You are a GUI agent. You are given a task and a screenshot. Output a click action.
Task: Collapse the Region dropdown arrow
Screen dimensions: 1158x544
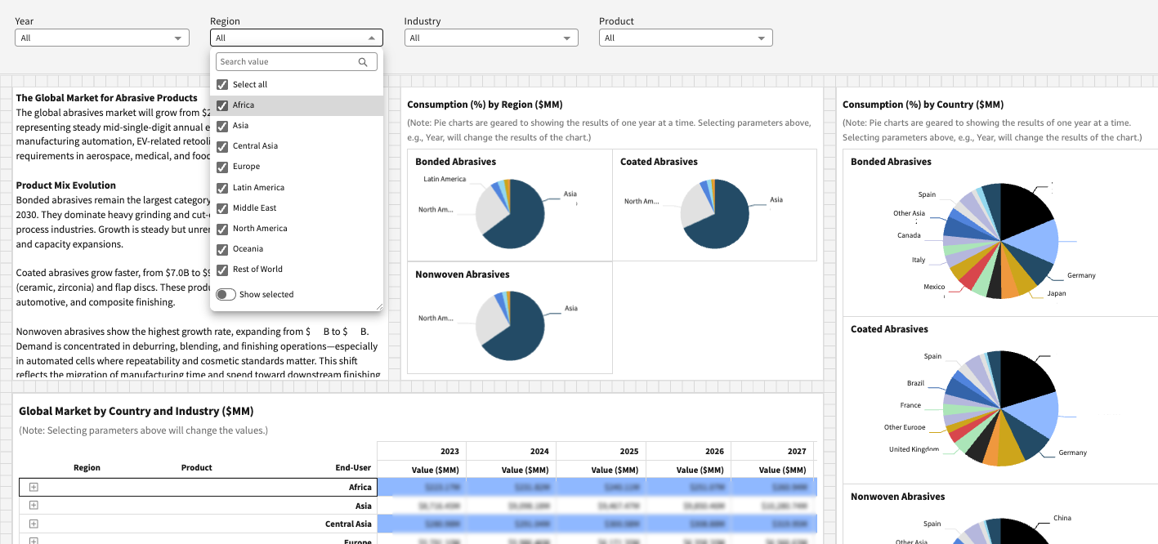[371, 38]
